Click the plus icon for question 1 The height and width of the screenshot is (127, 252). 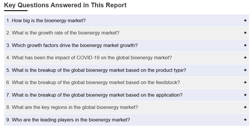245,20
